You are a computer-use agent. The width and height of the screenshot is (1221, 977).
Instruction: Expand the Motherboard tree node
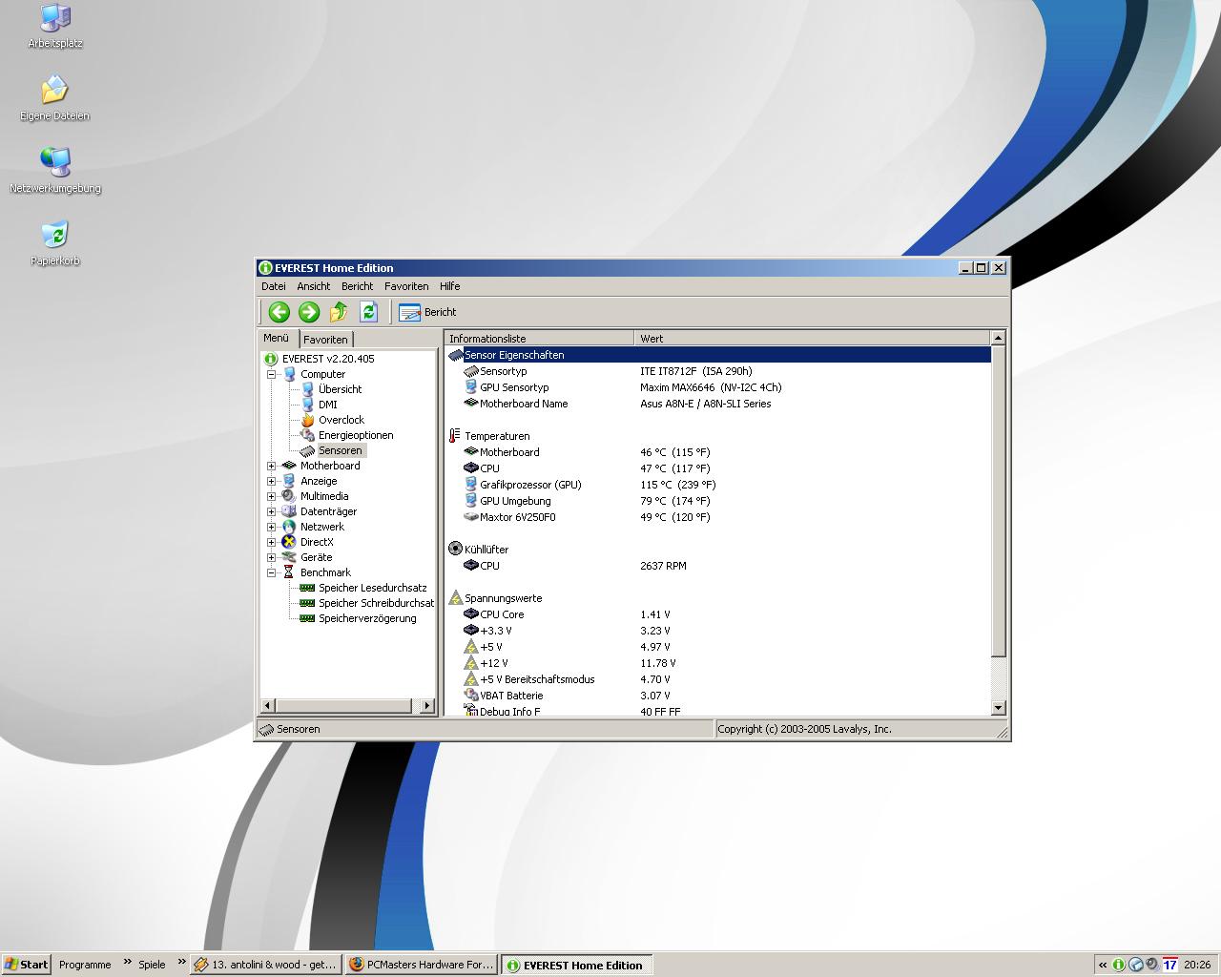tap(272, 466)
